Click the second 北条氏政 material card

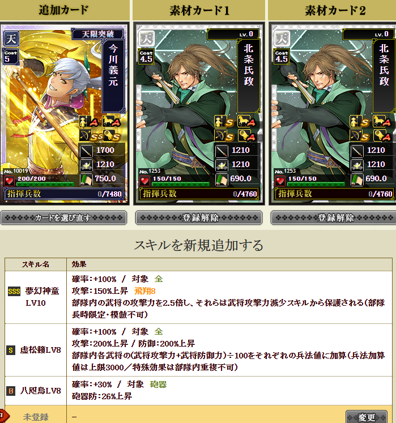point(334,114)
